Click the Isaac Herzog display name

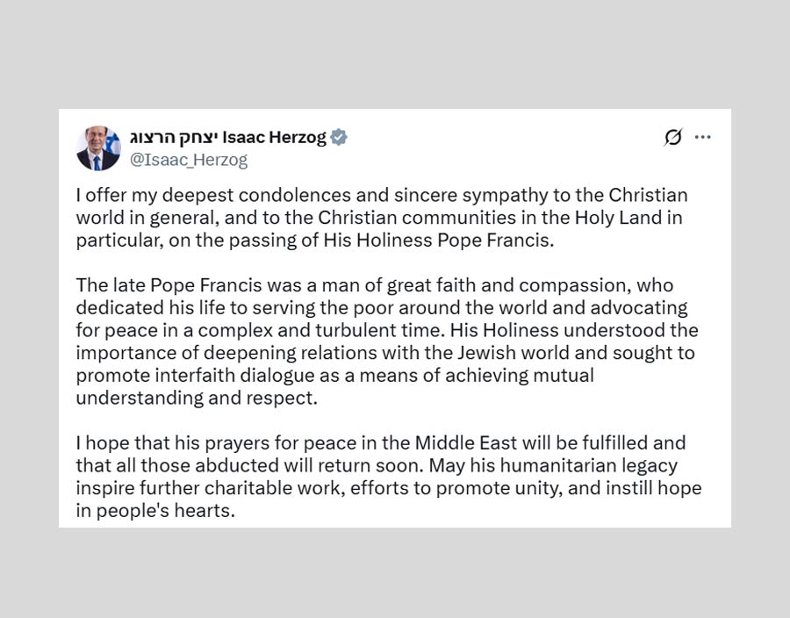coord(274,137)
